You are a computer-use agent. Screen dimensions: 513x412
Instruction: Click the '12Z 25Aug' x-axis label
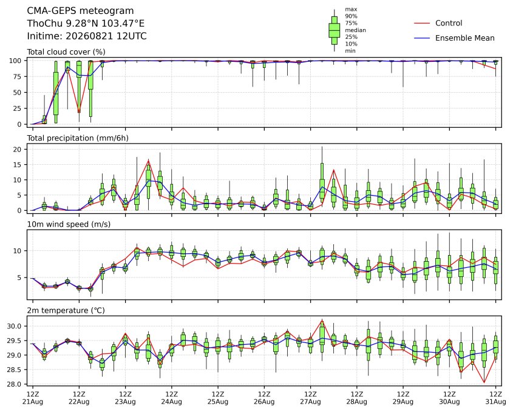pos(218,398)
